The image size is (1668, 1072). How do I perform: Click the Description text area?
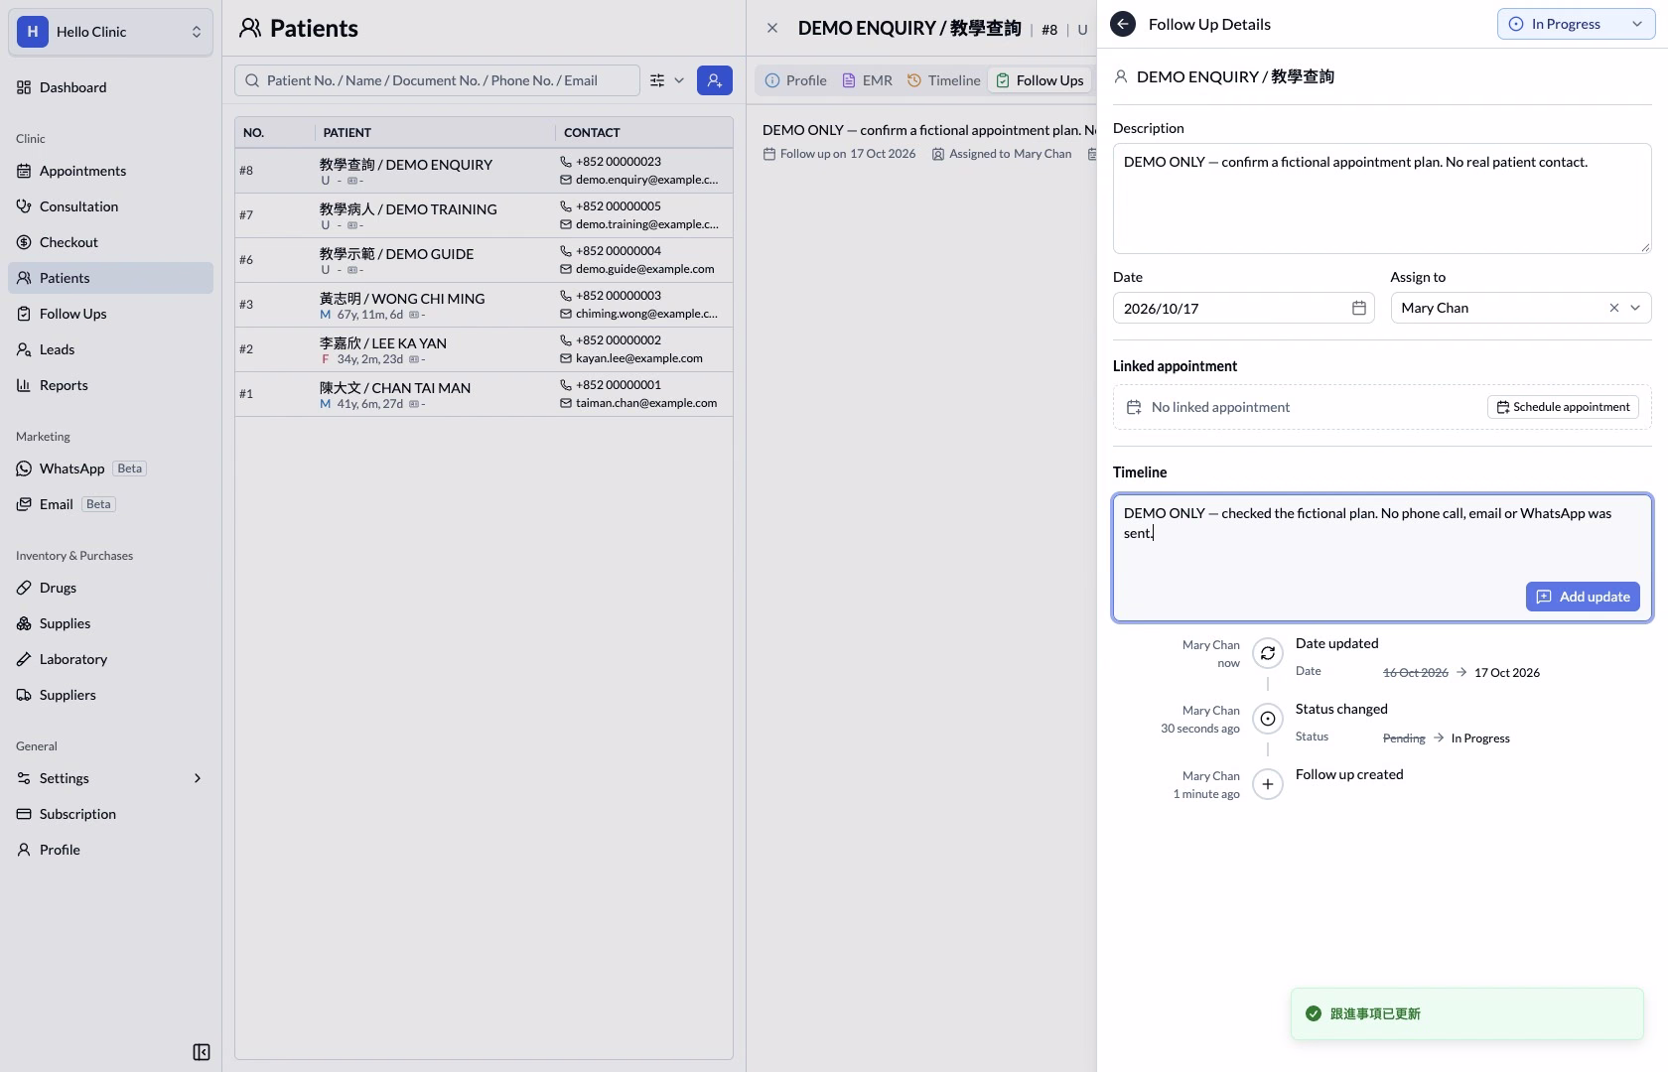click(1382, 199)
